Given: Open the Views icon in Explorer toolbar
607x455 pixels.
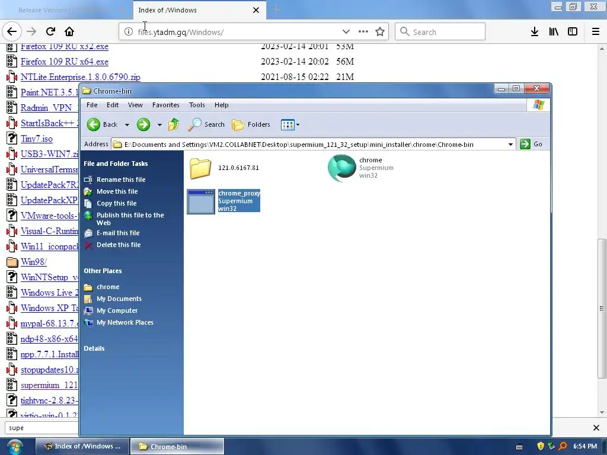Looking at the screenshot, I should coord(287,125).
